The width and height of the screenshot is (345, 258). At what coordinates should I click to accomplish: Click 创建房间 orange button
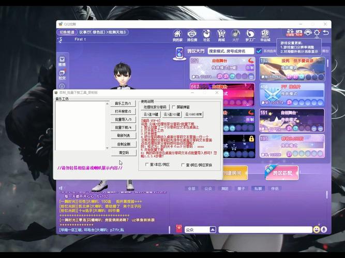(x=234, y=173)
